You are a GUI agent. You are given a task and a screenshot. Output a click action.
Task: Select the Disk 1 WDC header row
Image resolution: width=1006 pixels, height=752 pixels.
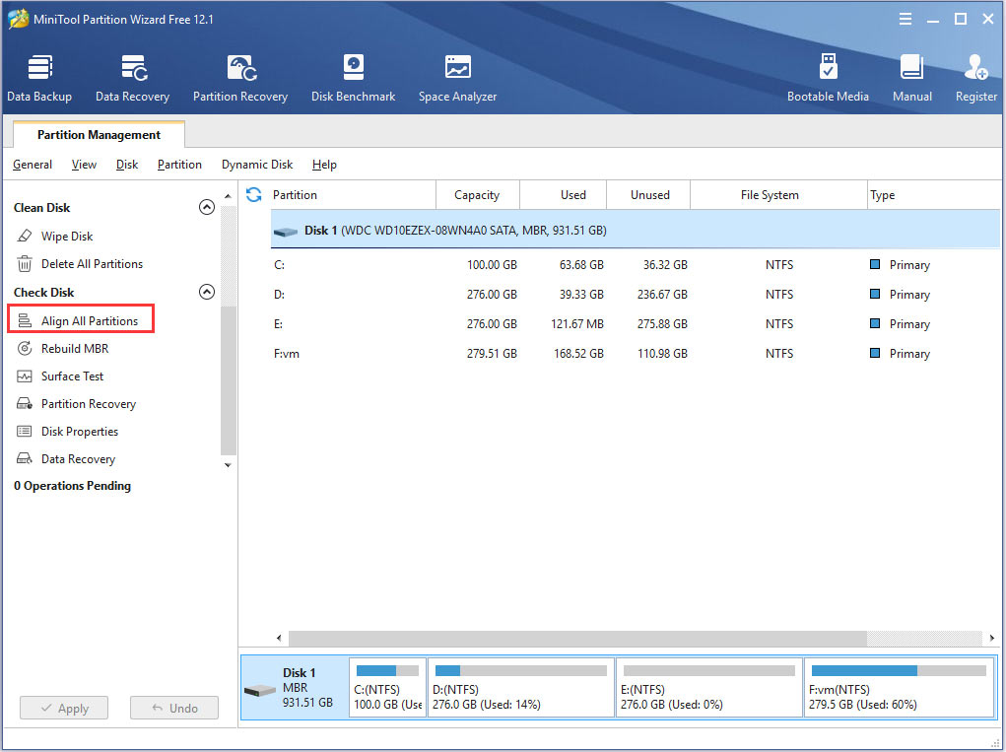pyautogui.click(x=636, y=230)
